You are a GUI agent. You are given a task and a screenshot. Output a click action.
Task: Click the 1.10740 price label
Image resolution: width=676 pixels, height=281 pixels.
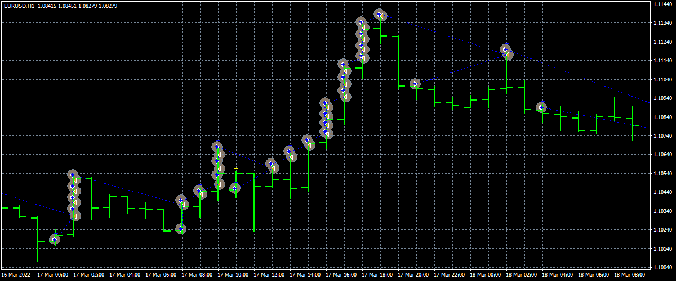click(662, 136)
